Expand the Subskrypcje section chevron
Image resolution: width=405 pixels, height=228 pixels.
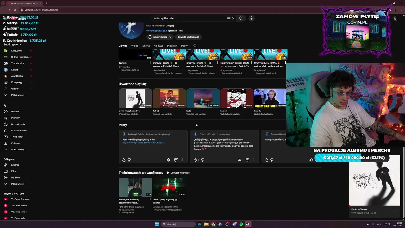click(x=20, y=44)
